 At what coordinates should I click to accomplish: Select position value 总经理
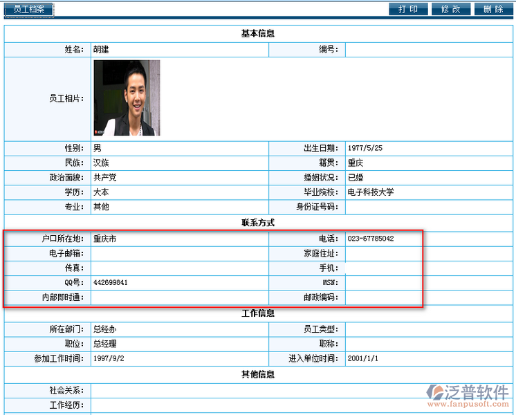[105, 344]
